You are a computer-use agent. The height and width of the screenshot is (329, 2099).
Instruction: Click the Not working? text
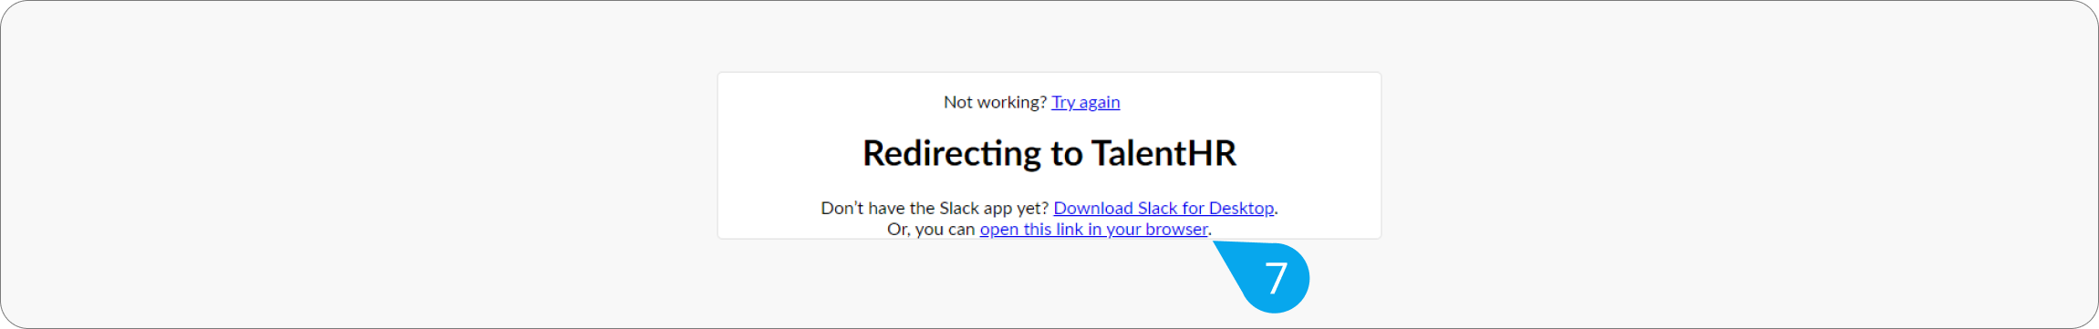tap(995, 102)
